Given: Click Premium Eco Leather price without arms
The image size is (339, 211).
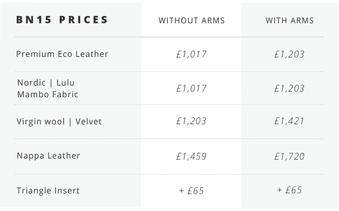Looking at the screenshot, I should (x=191, y=54).
